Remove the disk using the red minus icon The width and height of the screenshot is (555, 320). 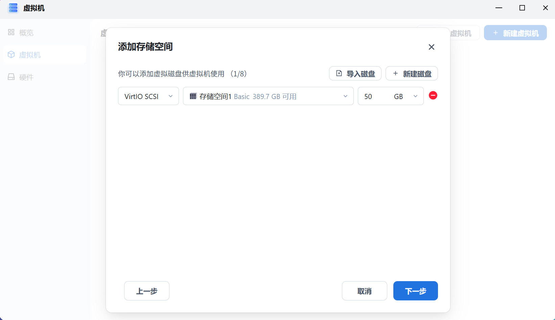433,96
